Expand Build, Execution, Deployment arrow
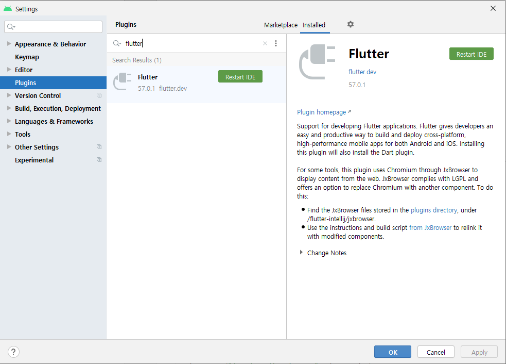Image resolution: width=506 pixels, height=364 pixels. (9, 108)
